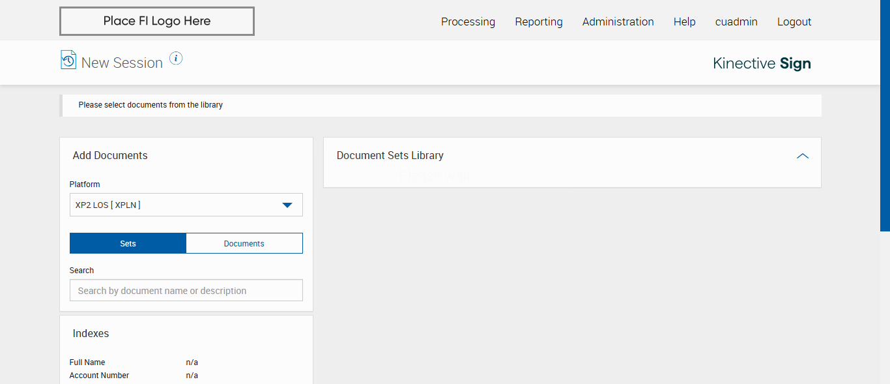890x384 pixels.
Task: Click the Add Documents panel heading
Action: (x=110, y=155)
